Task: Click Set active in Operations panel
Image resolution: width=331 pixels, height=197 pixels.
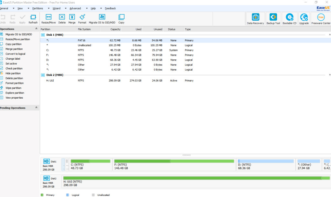Action: [x=11, y=64]
